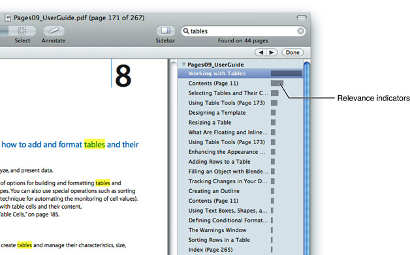Click the Select tool icon
Image resolution: width=410 pixels, height=255 pixels.
click(x=22, y=31)
